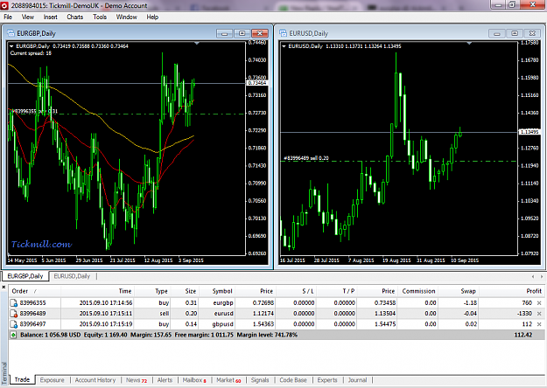
Task: Open the Charts menu
Action: click(x=75, y=17)
